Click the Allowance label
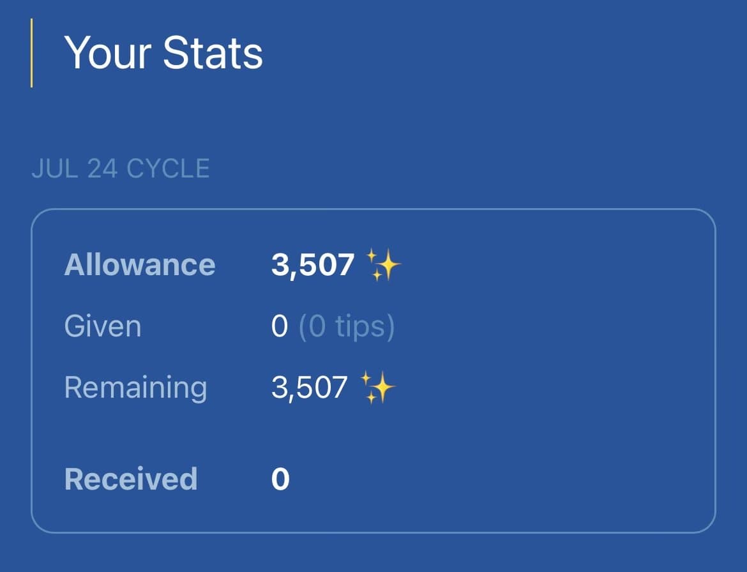 click(140, 265)
